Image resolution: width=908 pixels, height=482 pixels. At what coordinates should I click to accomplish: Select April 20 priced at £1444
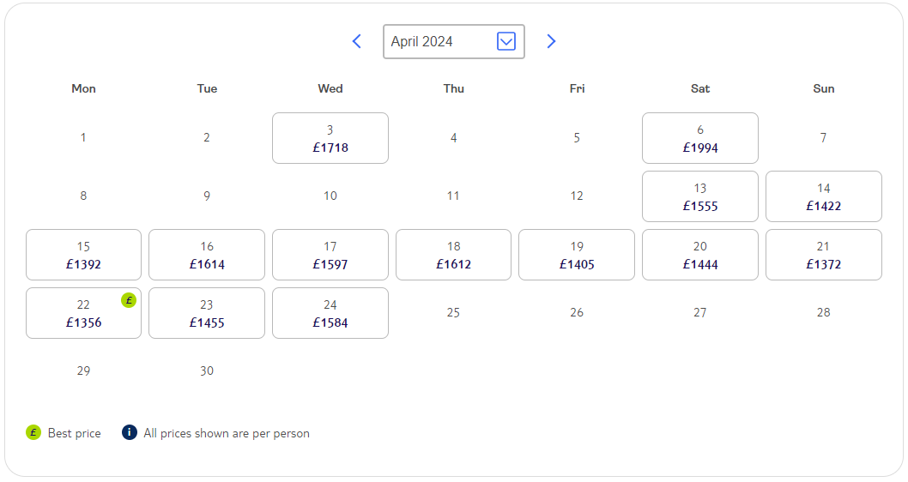700,256
